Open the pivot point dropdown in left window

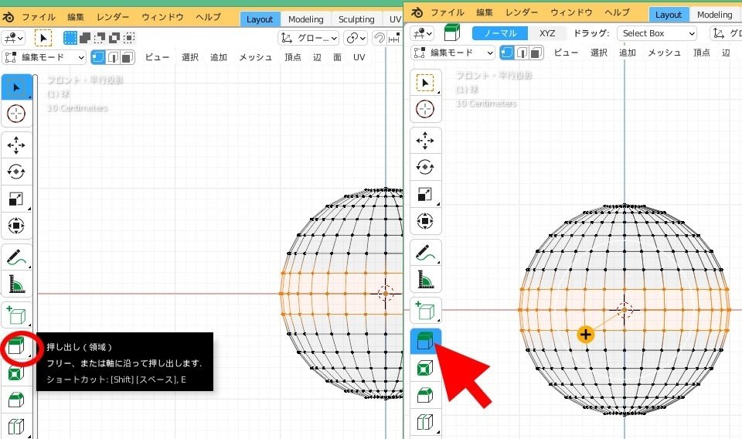(x=356, y=38)
